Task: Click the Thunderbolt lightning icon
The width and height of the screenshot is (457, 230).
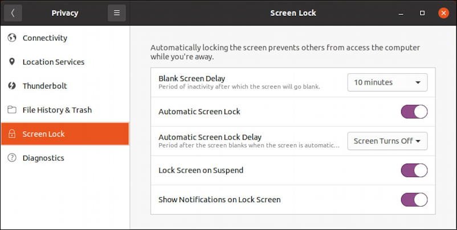Action: point(12,86)
